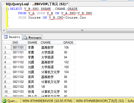This screenshot has width=134, height=103.
Task: Click 吴宾 name cell in row 9
Action: (33, 87)
